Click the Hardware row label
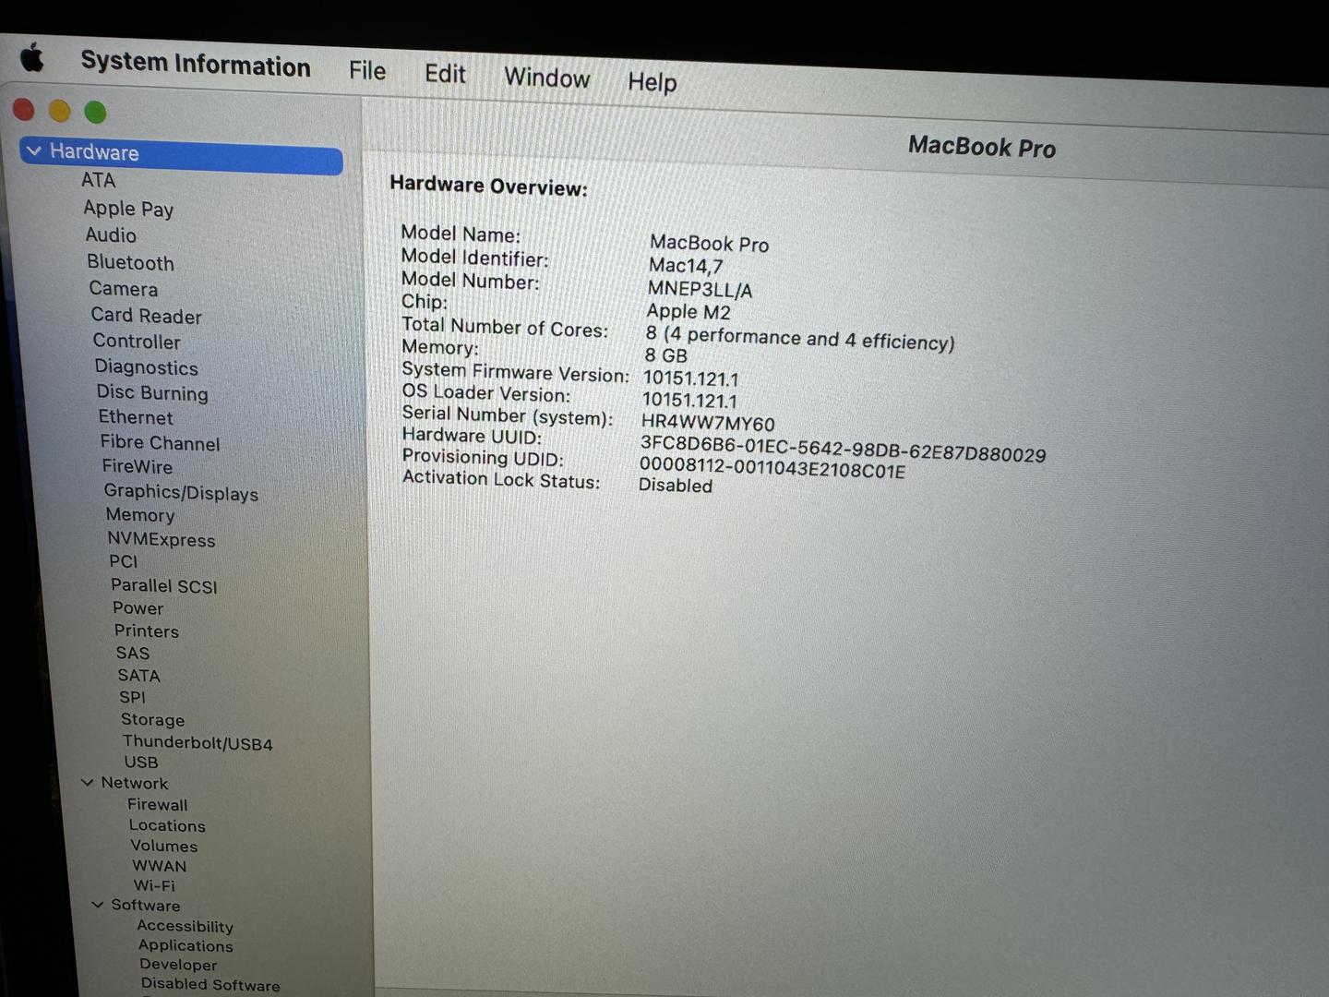Viewport: 1329px width, 997px height. click(x=93, y=152)
